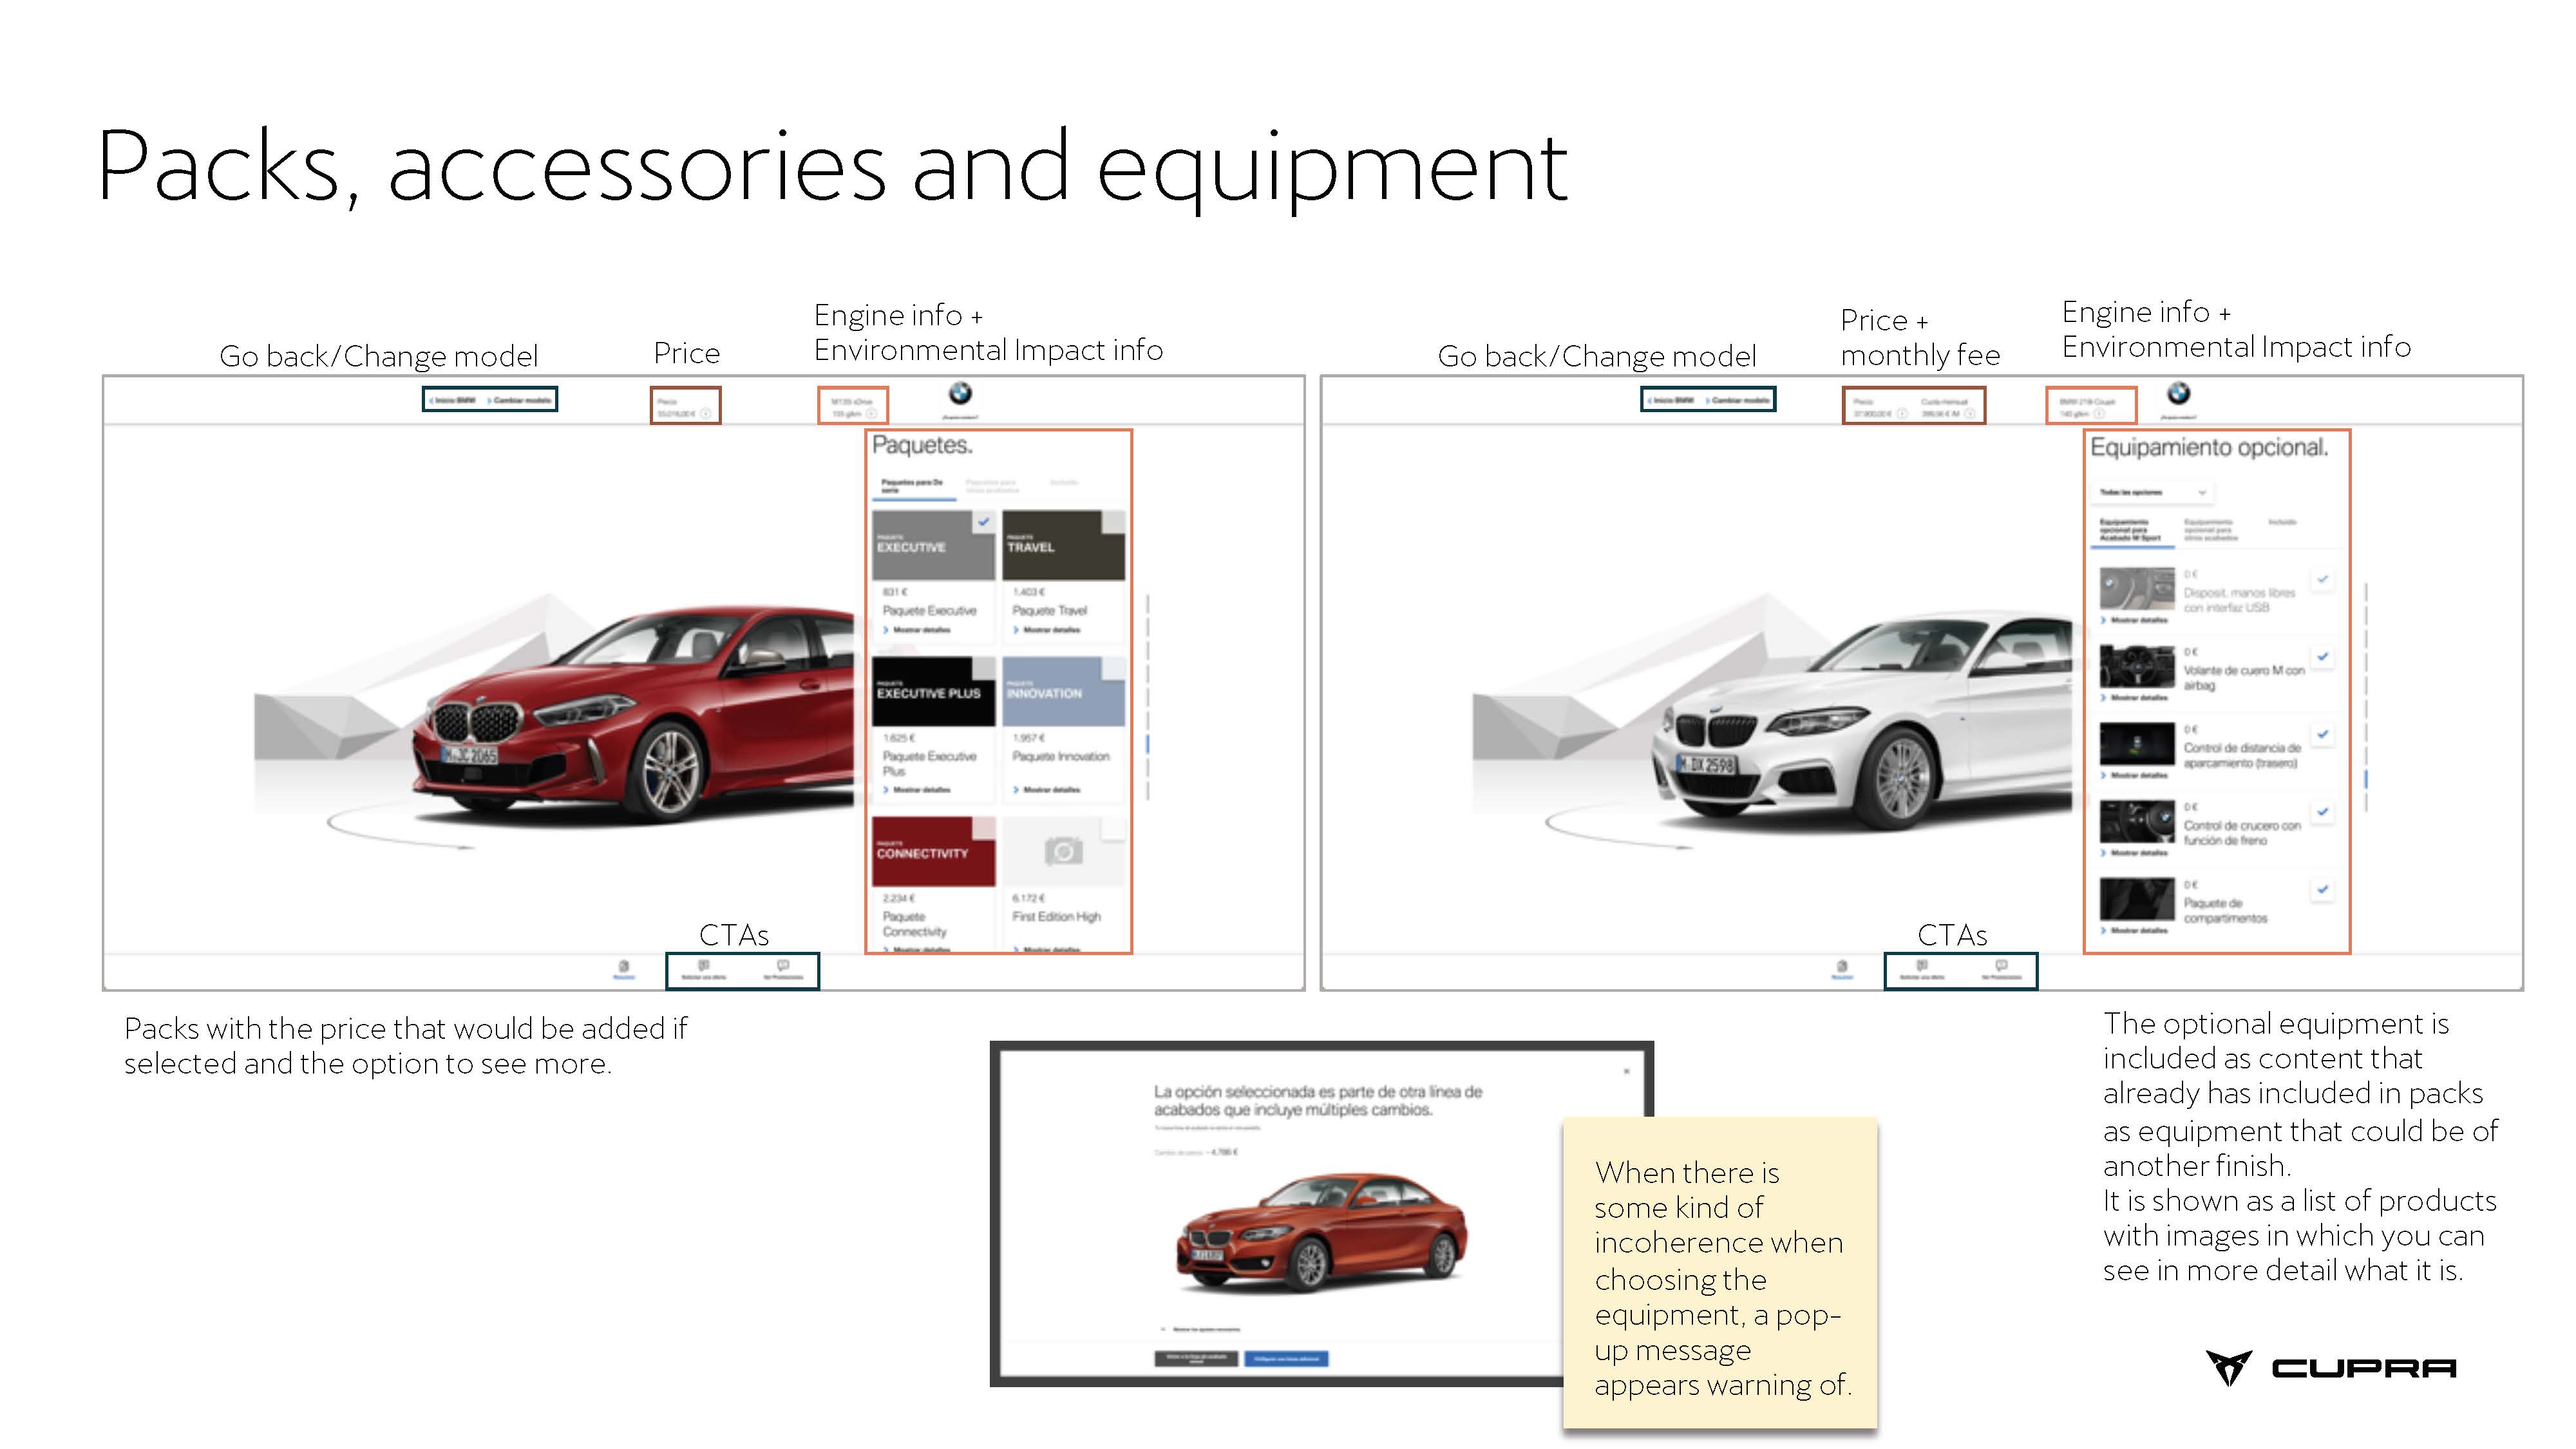2576x1449 pixels.
Task: Expand Mostrar detalles under Control de crucero
Action: tap(2134, 853)
